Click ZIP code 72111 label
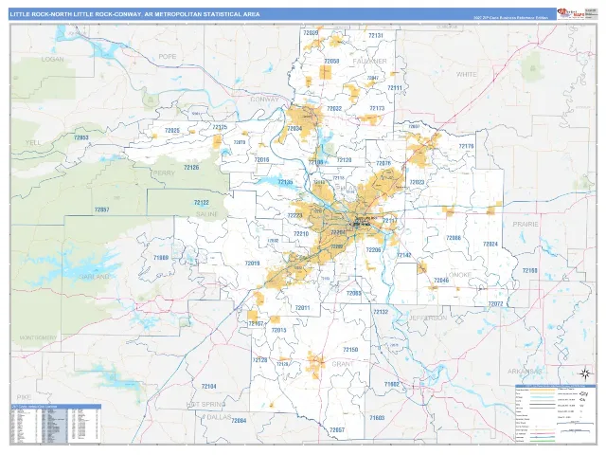The image size is (606, 455). pyautogui.click(x=395, y=88)
